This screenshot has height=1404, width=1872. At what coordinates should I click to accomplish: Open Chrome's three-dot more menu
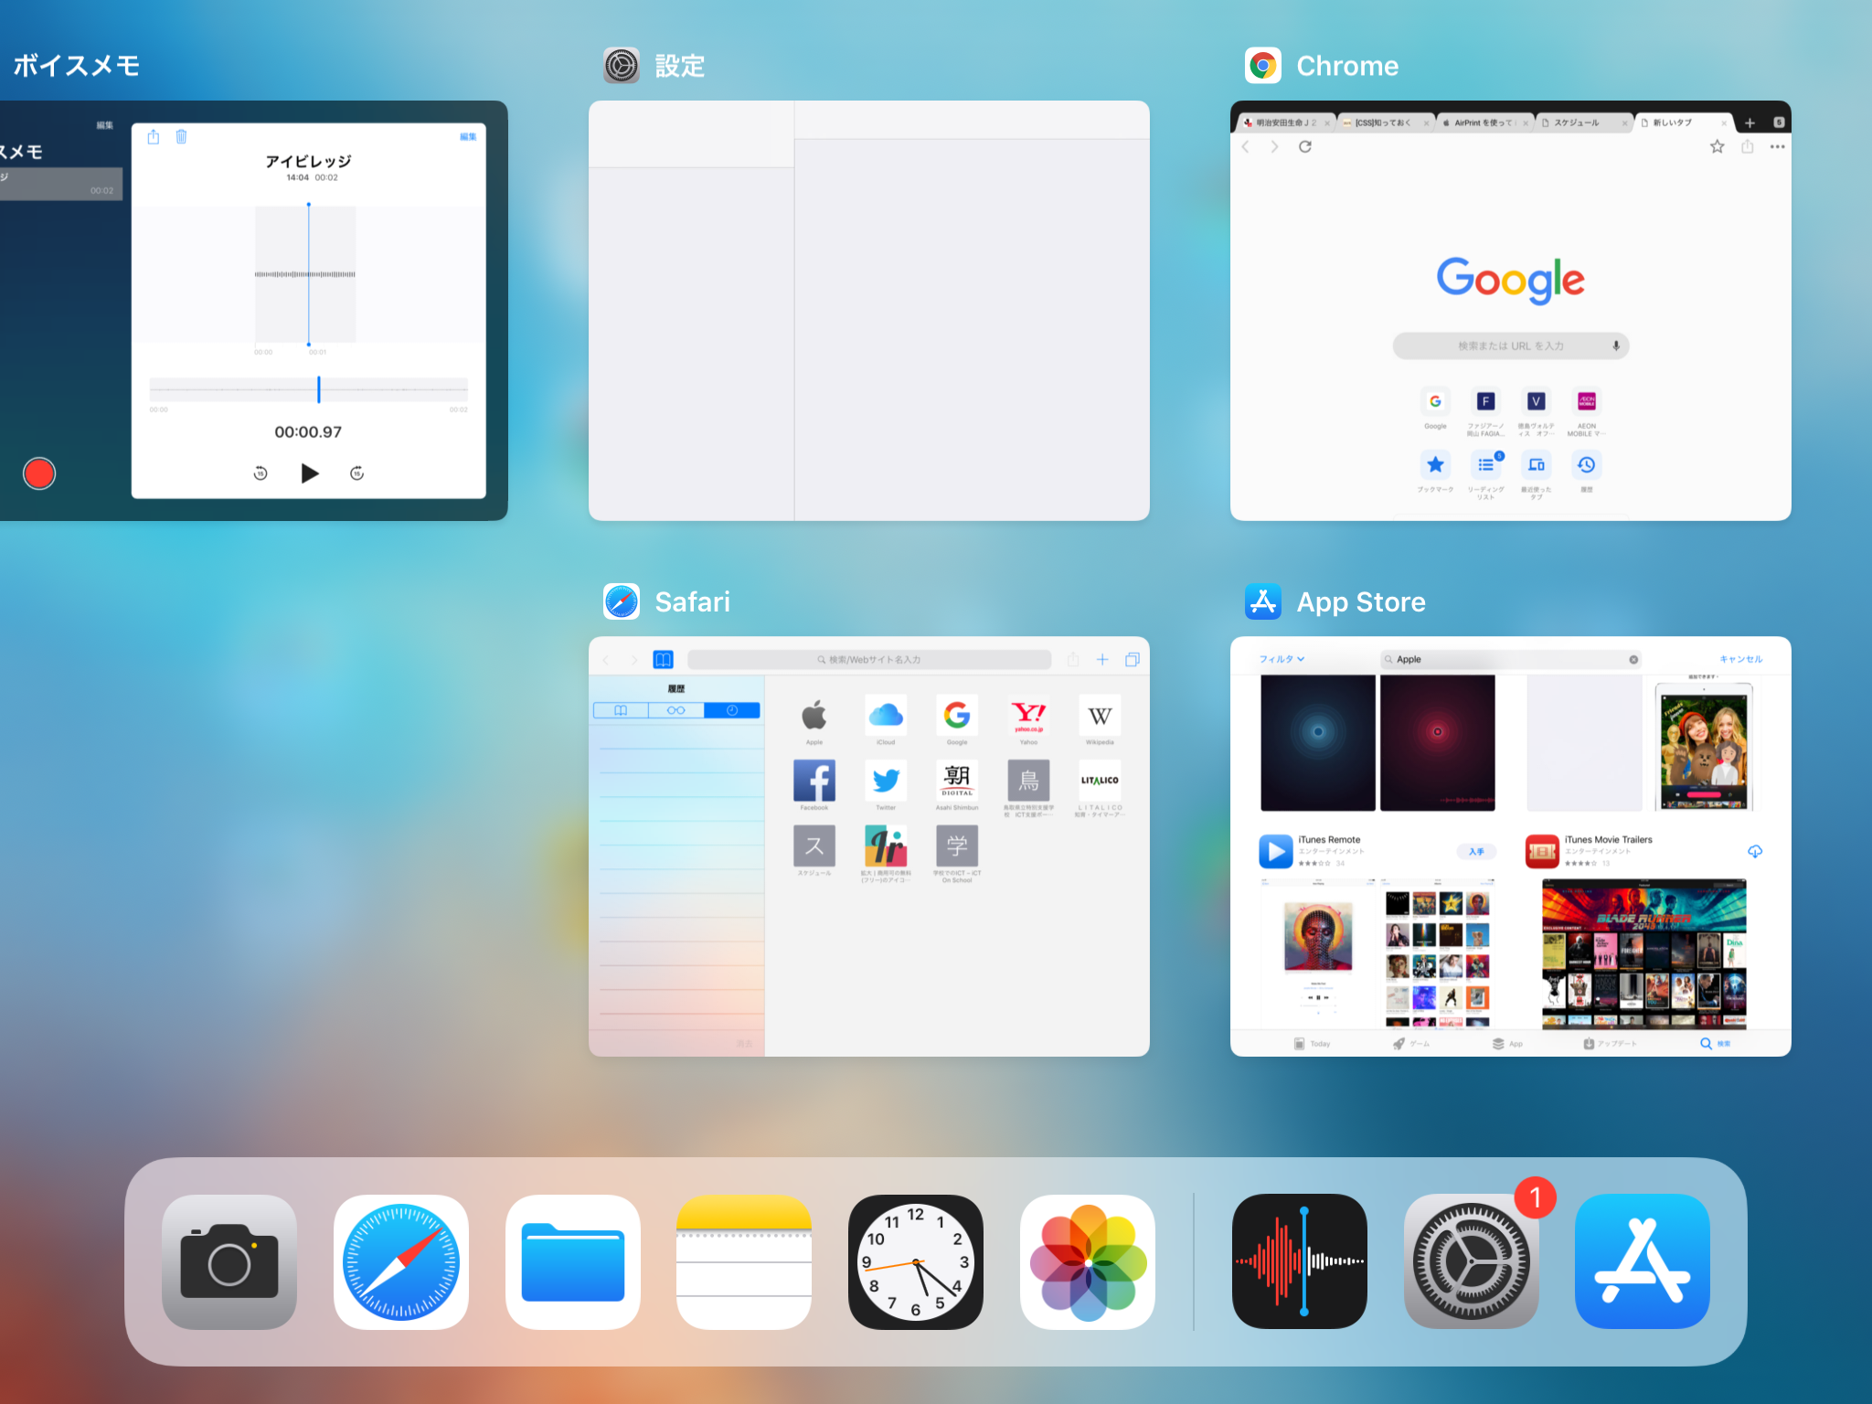tap(1777, 146)
